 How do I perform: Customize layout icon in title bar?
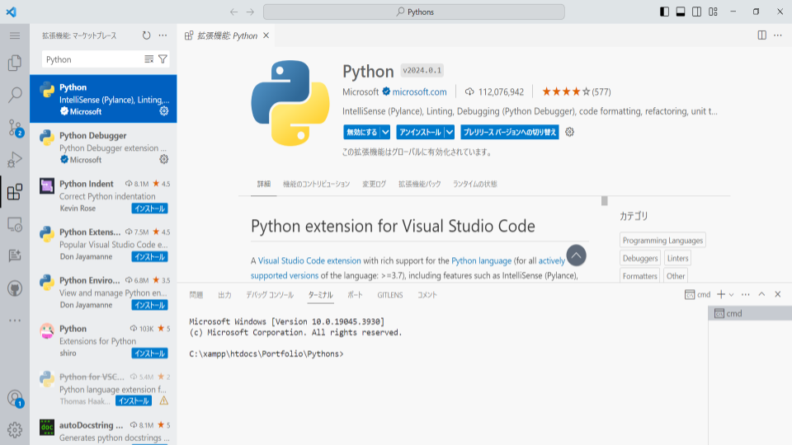point(713,12)
